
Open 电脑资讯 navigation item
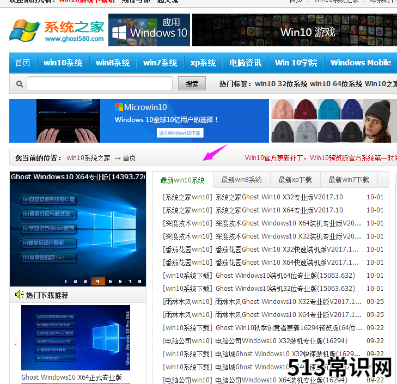click(x=246, y=63)
